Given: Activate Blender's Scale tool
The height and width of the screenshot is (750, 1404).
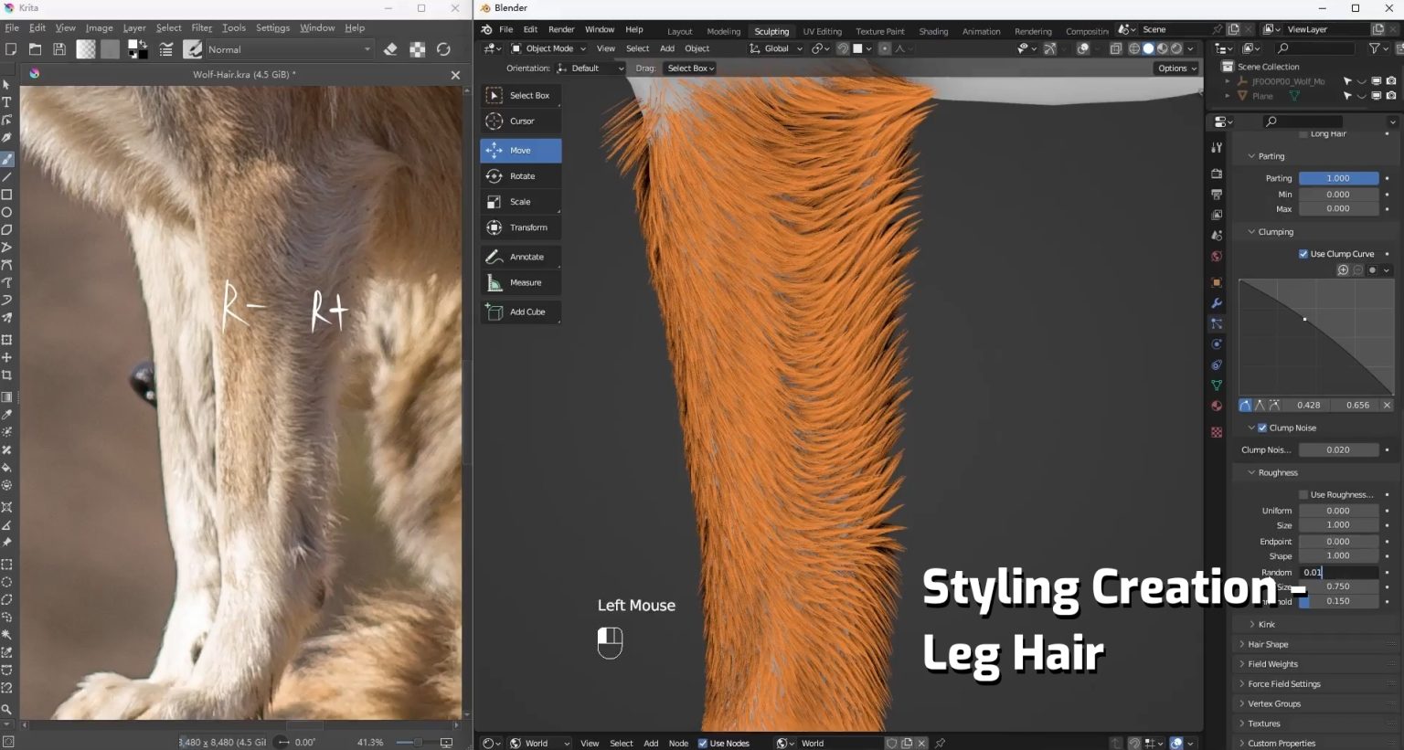Looking at the screenshot, I should coord(521,201).
